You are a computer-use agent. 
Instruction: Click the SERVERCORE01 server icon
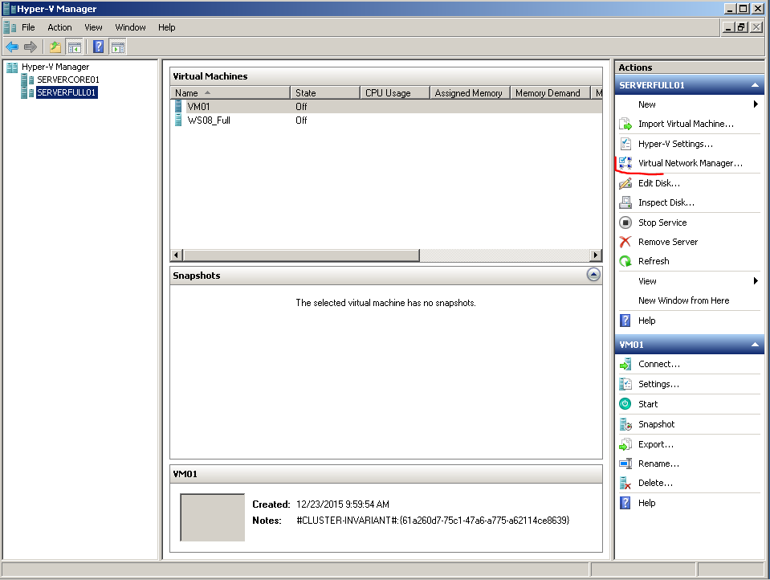point(28,80)
